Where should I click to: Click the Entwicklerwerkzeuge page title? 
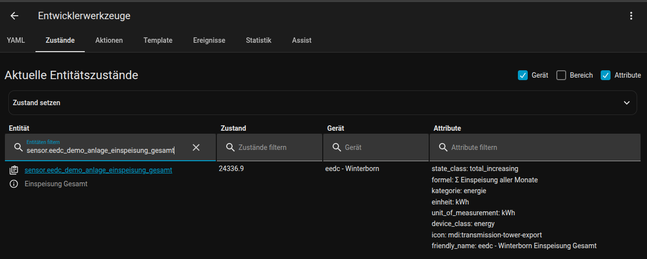pyautogui.click(x=84, y=16)
